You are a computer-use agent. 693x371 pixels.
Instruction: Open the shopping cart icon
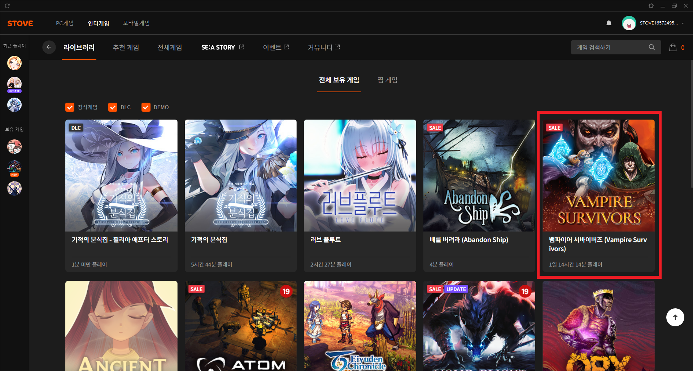point(673,47)
